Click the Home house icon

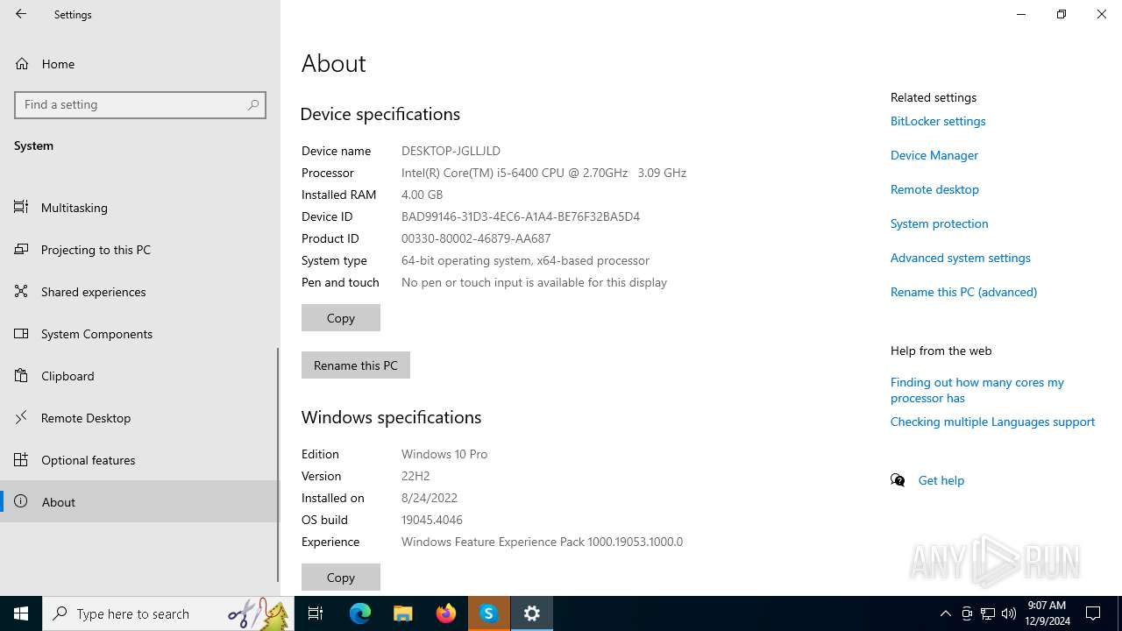(22, 63)
